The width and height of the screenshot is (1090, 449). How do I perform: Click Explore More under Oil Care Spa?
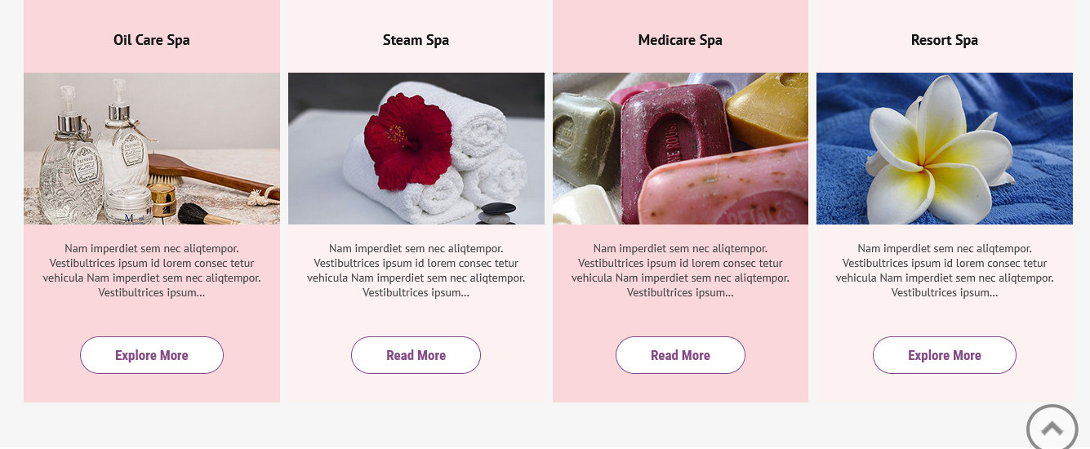click(152, 355)
